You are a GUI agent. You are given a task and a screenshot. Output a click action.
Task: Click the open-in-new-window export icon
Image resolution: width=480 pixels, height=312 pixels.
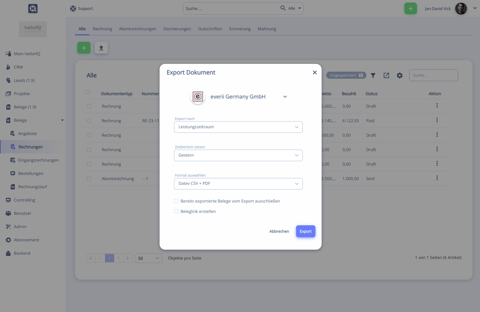386,75
